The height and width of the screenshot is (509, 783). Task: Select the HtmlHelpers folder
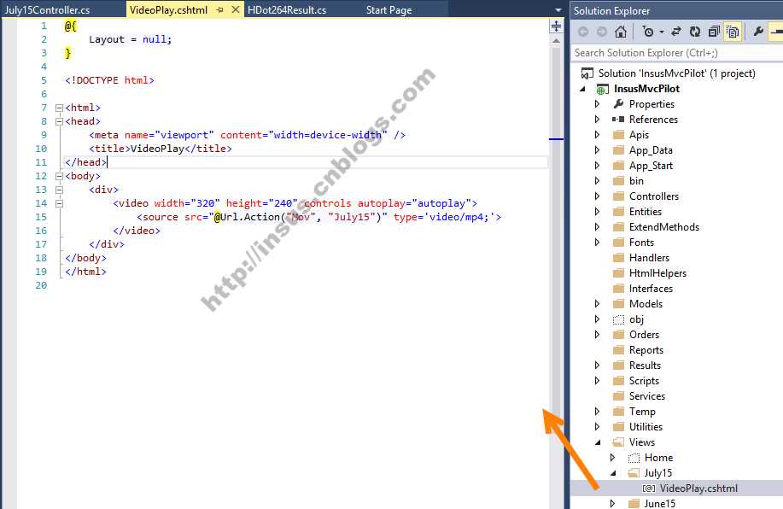[x=657, y=273]
